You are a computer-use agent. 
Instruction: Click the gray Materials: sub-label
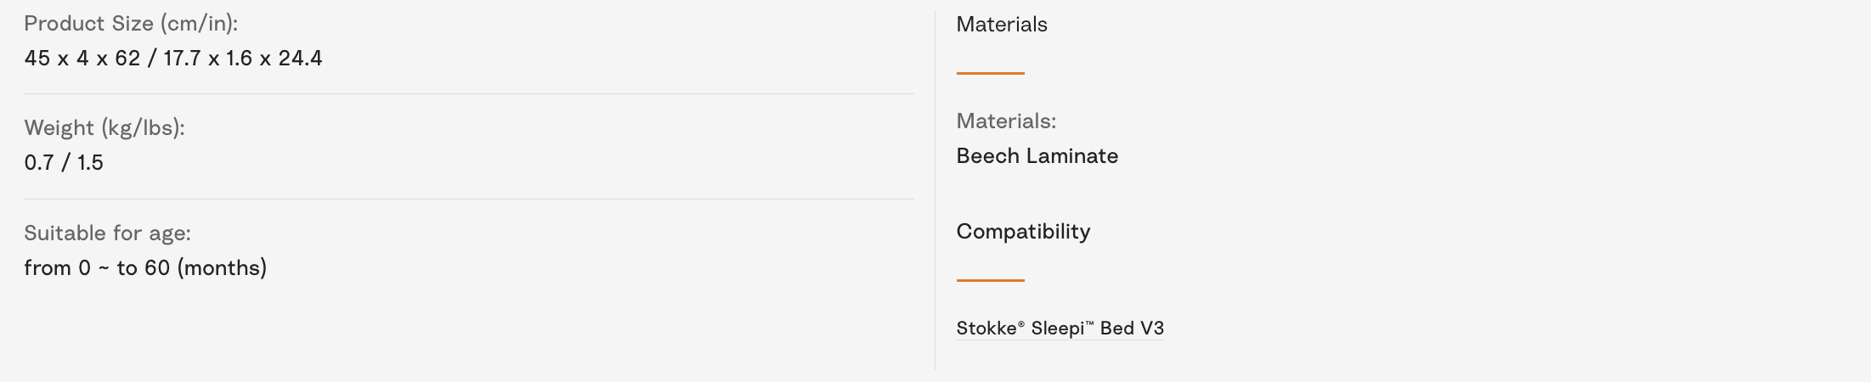1006,121
